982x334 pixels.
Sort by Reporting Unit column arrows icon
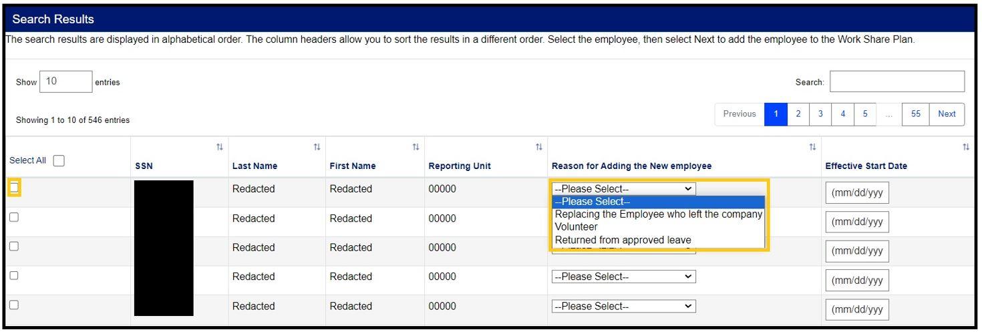click(x=538, y=147)
